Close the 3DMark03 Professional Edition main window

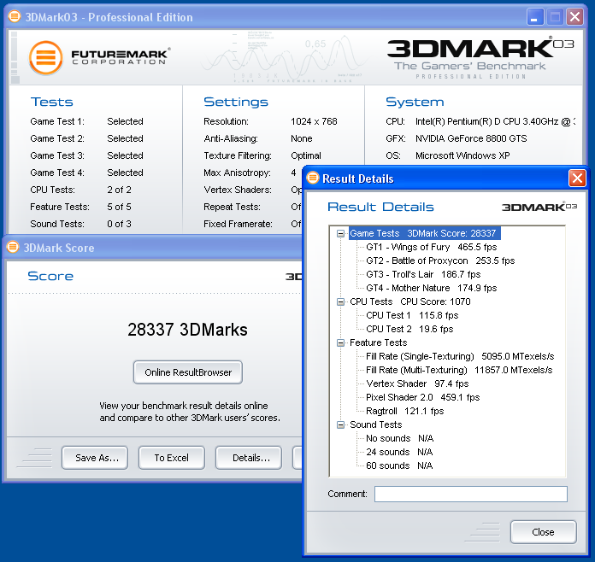click(574, 17)
